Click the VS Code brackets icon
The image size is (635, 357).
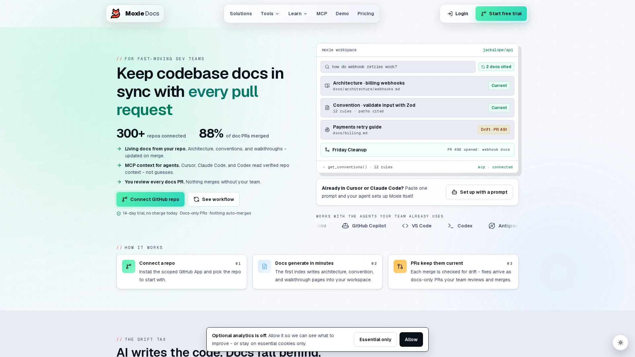[x=405, y=226]
